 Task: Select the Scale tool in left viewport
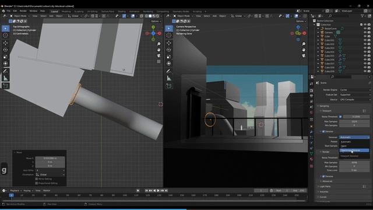click(x=5, y=57)
